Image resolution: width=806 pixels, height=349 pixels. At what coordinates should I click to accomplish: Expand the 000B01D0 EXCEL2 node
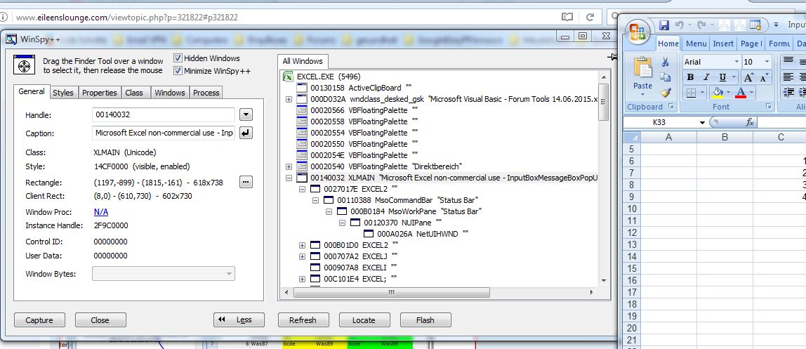pos(302,245)
